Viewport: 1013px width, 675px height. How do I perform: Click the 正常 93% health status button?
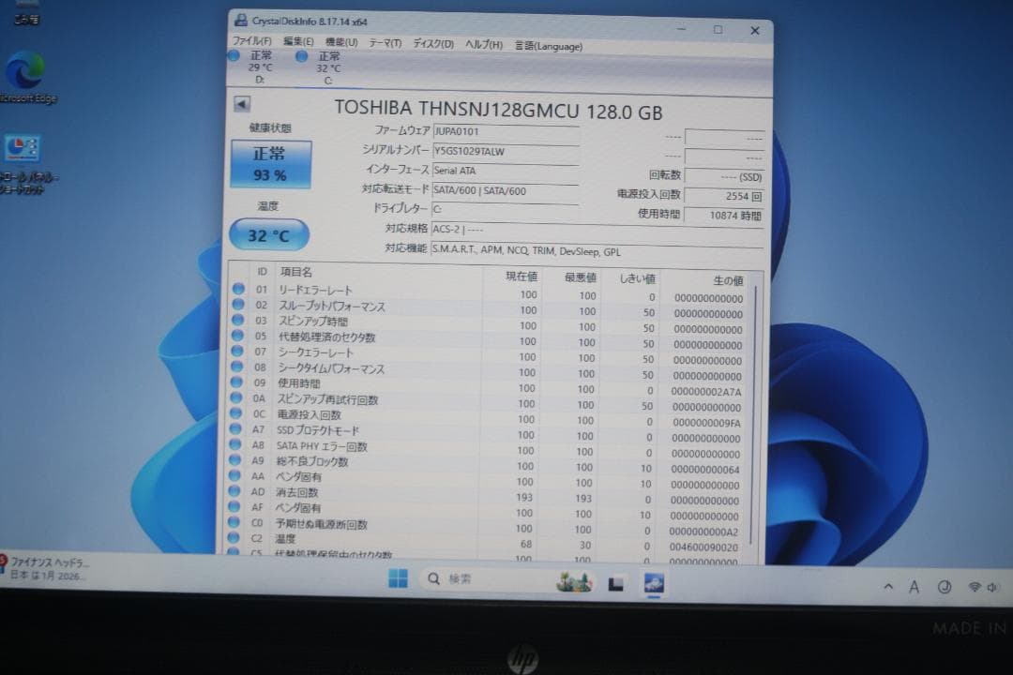270,161
